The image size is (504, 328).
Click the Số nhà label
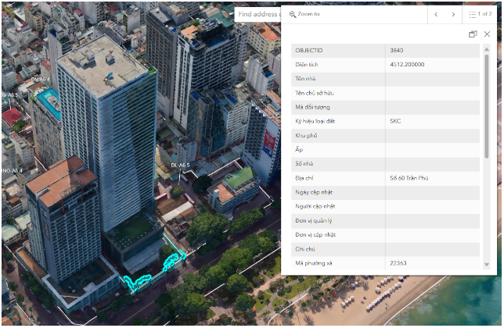point(304,163)
